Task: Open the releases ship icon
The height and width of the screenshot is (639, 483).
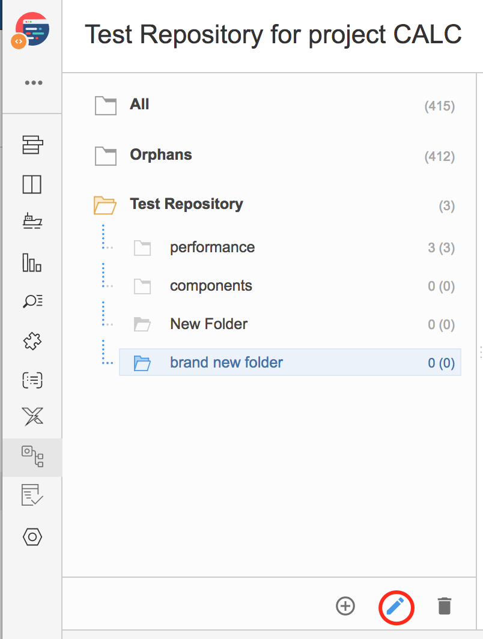Action: 32,221
